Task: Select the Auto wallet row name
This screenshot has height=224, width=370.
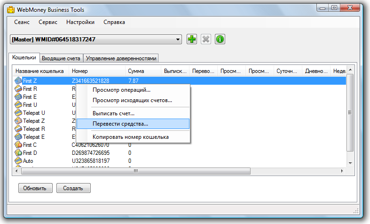Action: 28,161
